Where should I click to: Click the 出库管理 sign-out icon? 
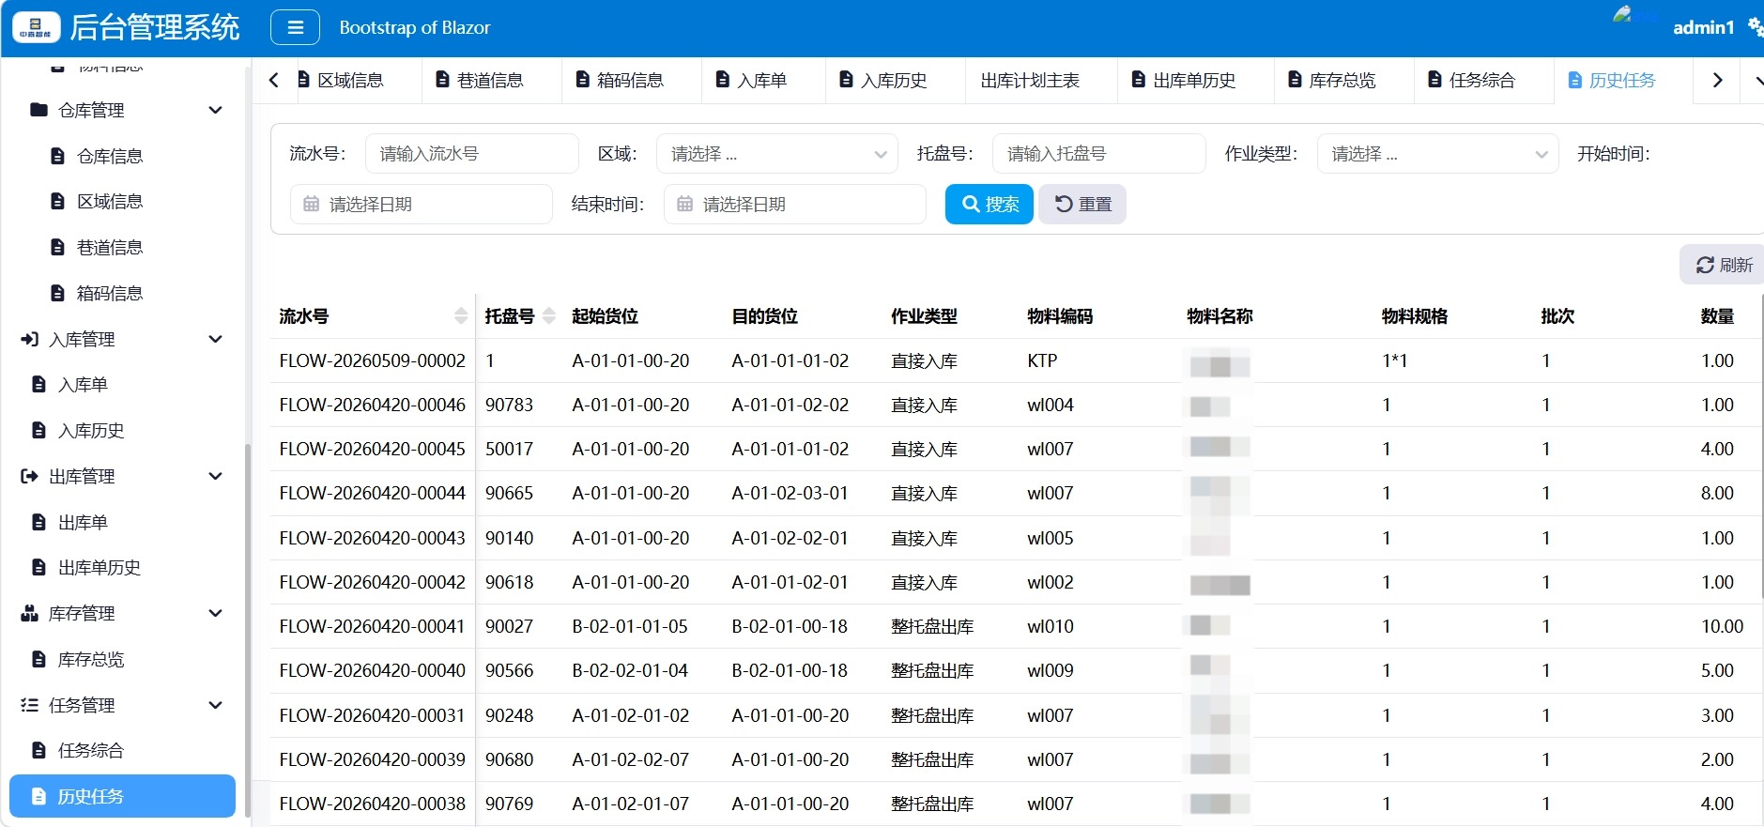coord(29,476)
